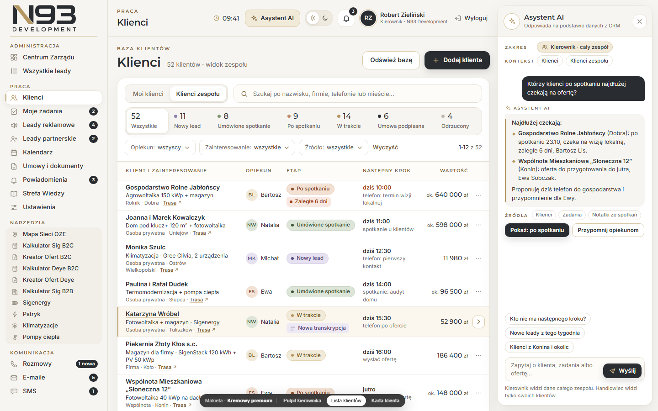Viewport: 658px width, 411px height.
Task: Open row menu for Monika Szulc
Action: [478, 258]
